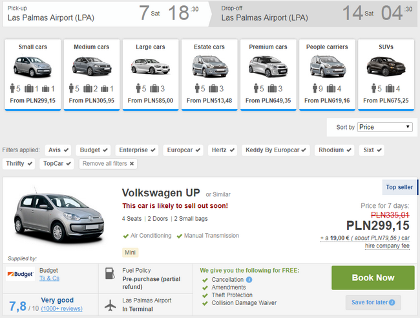Select the Premium cars category

click(268, 74)
